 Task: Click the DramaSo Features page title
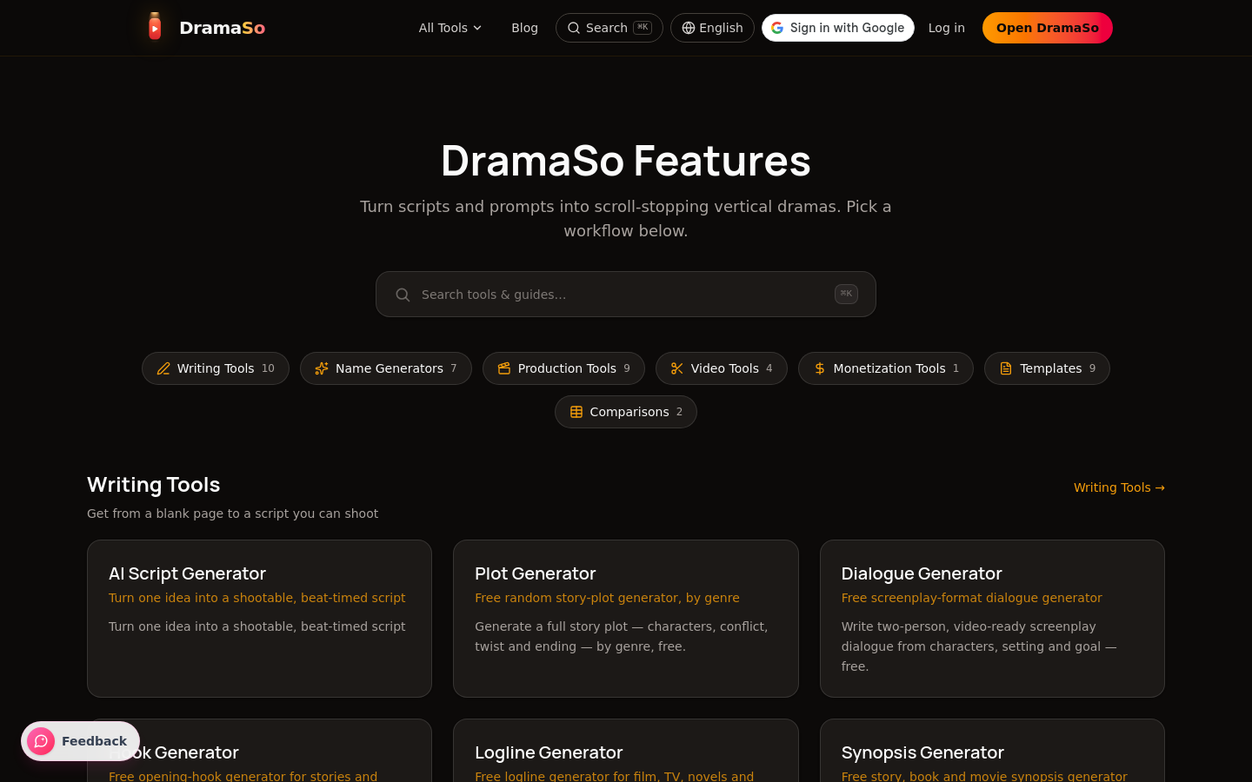tap(625, 161)
